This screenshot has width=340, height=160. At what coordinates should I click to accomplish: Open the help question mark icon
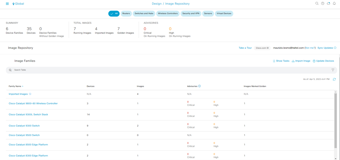[x=323, y=3]
